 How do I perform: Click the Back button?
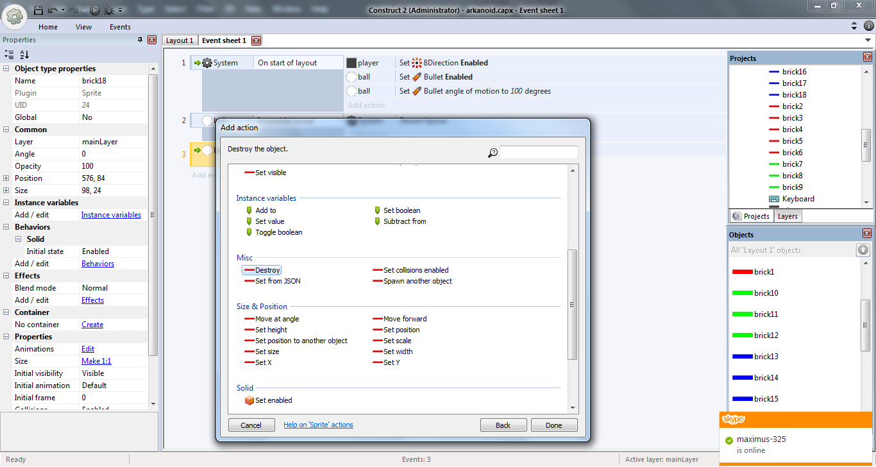tap(503, 425)
